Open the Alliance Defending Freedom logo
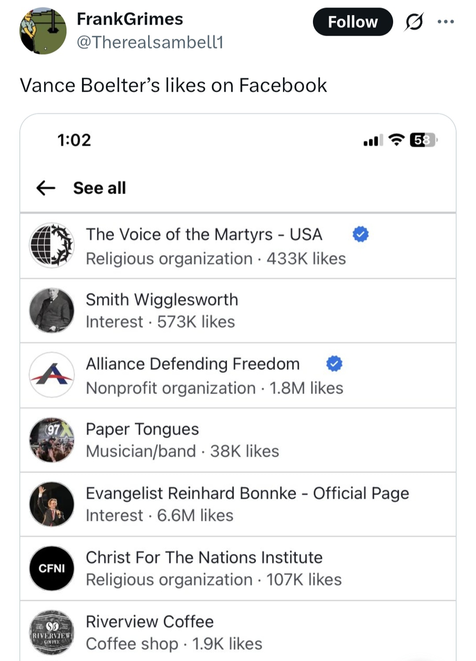 pos(52,375)
